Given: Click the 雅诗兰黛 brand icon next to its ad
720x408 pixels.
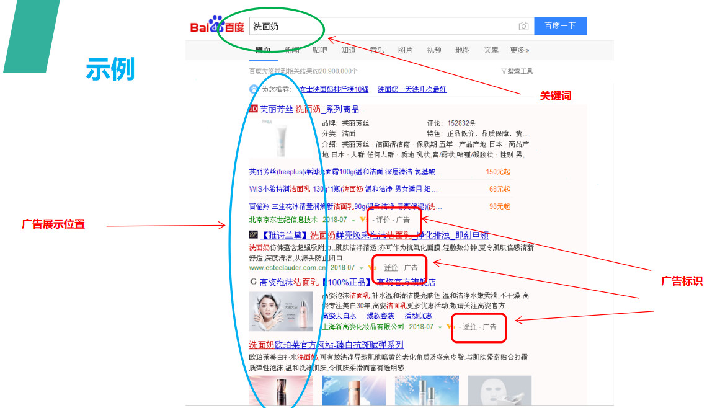Looking at the screenshot, I should pyautogui.click(x=254, y=235).
